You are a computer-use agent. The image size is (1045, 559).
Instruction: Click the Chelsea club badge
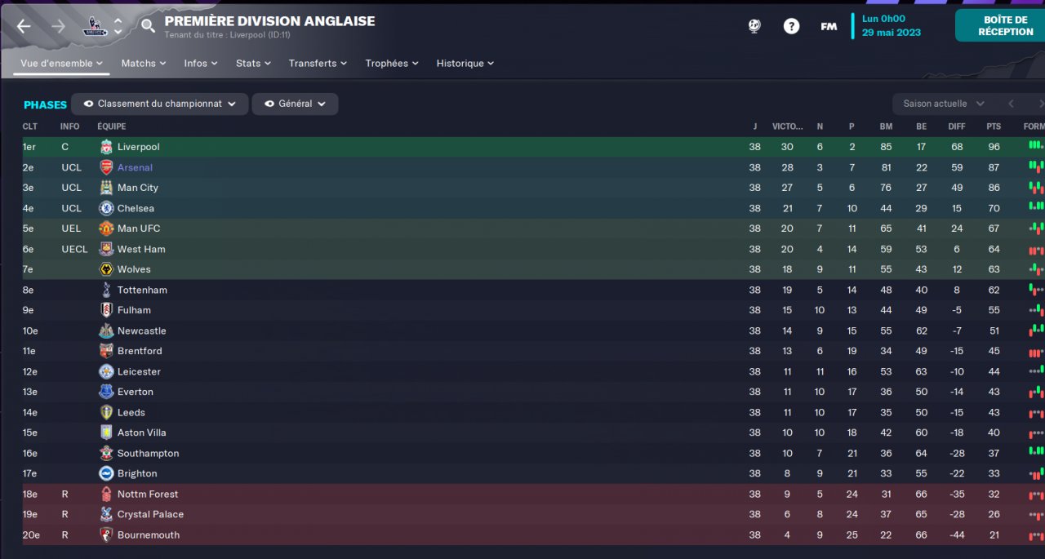pyautogui.click(x=106, y=208)
